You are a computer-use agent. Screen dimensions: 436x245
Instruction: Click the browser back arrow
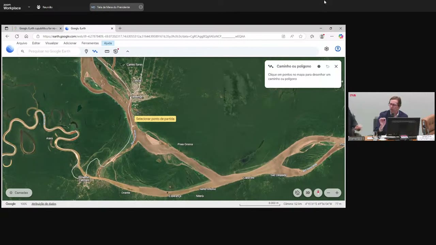7,36
